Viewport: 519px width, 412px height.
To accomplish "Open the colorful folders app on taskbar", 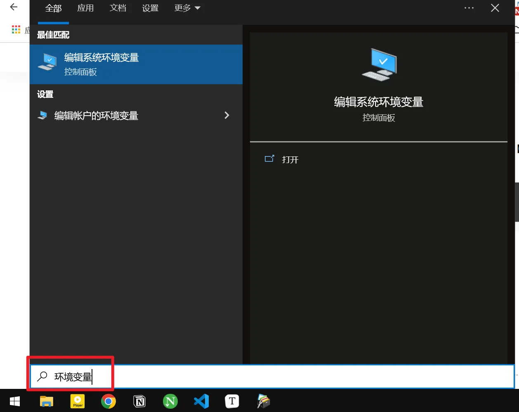I will (263, 401).
